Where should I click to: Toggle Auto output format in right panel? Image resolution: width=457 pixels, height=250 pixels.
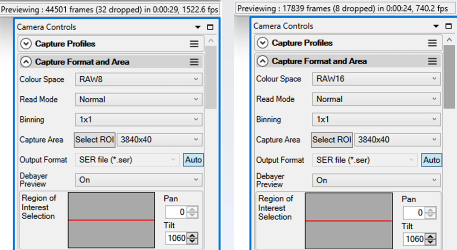point(431,160)
